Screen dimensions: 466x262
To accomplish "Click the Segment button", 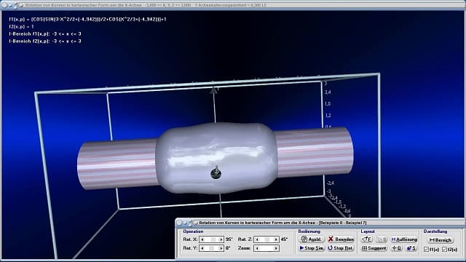I will coord(374,248).
